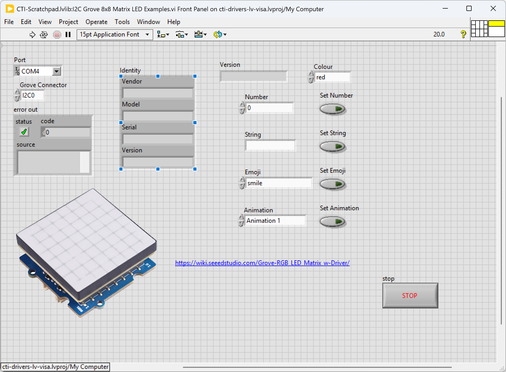
Task: Click the Abort Execution icon
Action: 57,34
